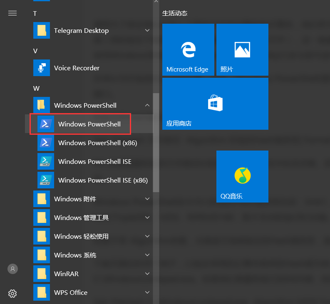Click the Windows 管理工具 folder icon

click(42, 217)
